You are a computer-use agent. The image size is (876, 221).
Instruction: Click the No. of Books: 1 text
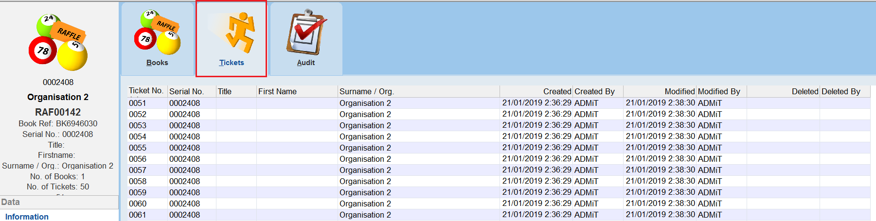[57, 176]
